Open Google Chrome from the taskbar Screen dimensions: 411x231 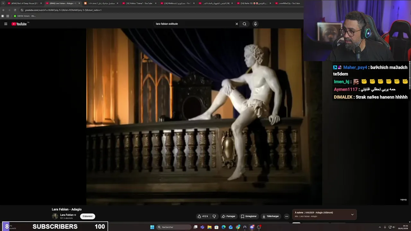tap(238, 227)
